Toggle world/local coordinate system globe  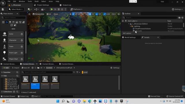click(x=83, y=14)
